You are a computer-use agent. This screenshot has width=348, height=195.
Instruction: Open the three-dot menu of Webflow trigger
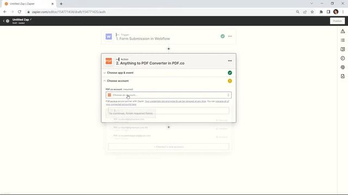229,36
